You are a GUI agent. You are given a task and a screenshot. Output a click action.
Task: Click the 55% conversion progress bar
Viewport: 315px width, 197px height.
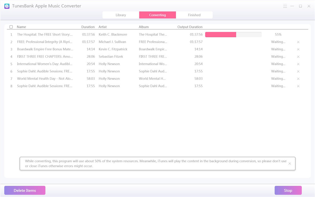coord(233,35)
